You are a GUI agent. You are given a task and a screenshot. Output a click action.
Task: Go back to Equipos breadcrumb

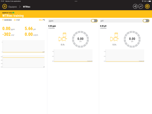point(13,7)
